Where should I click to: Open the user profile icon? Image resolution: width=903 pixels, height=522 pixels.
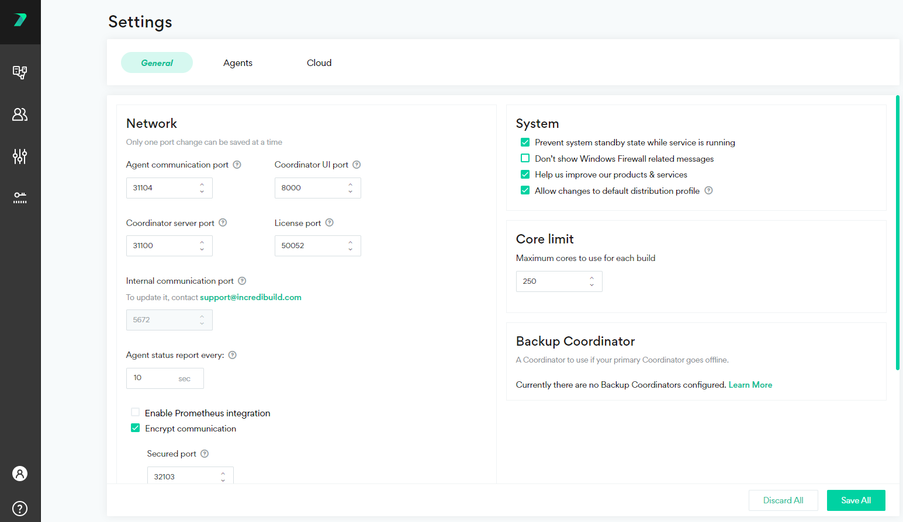pyautogui.click(x=20, y=474)
